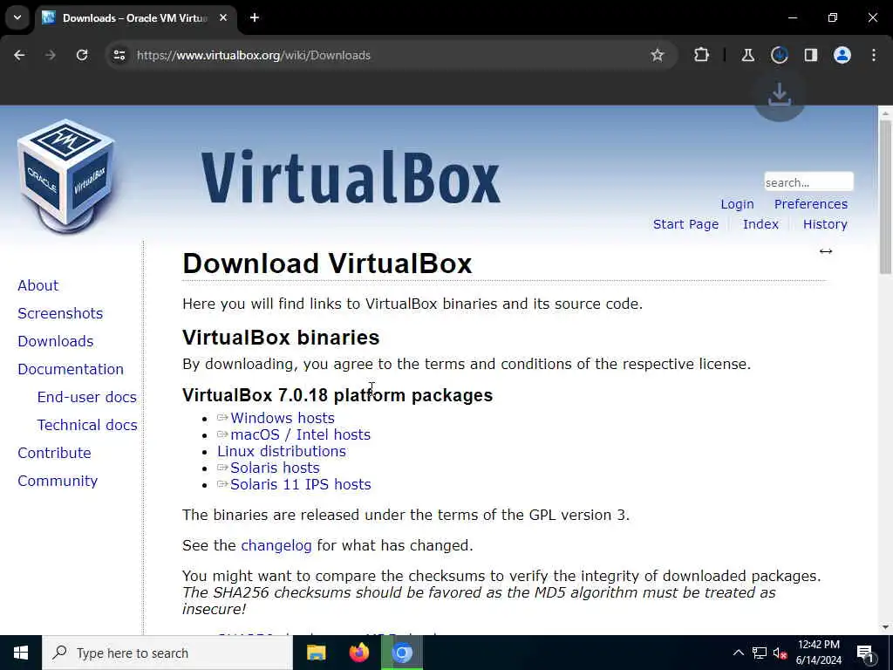Open File Explorer from the taskbar

(316, 653)
